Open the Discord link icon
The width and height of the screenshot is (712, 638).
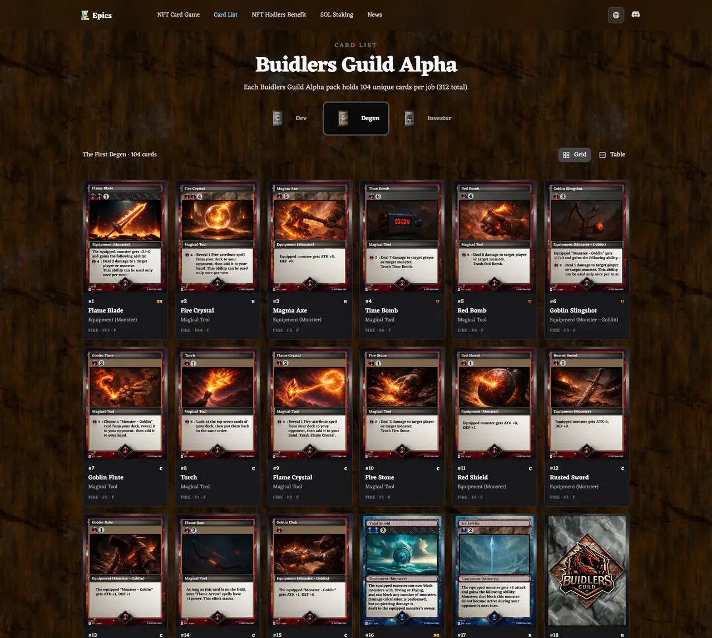(x=636, y=15)
